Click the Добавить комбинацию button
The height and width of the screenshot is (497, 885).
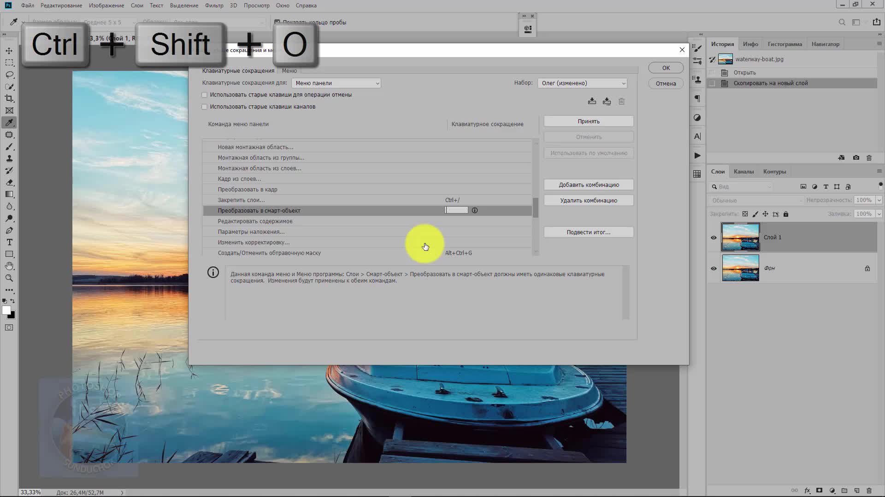pyautogui.click(x=588, y=185)
